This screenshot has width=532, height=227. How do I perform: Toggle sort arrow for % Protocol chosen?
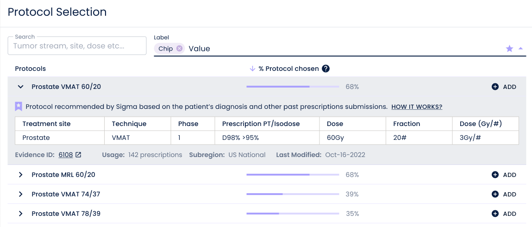[252, 69]
